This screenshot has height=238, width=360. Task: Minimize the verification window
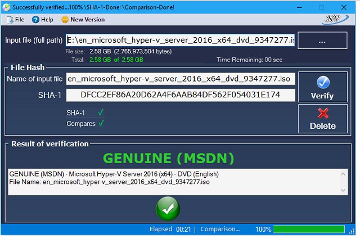[294, 7]
